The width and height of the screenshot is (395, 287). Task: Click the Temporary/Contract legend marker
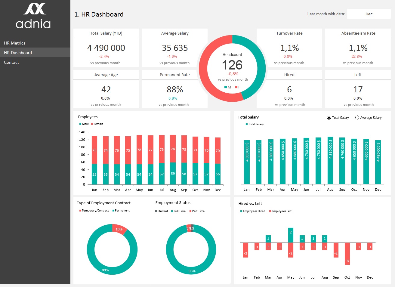(80, 211)
